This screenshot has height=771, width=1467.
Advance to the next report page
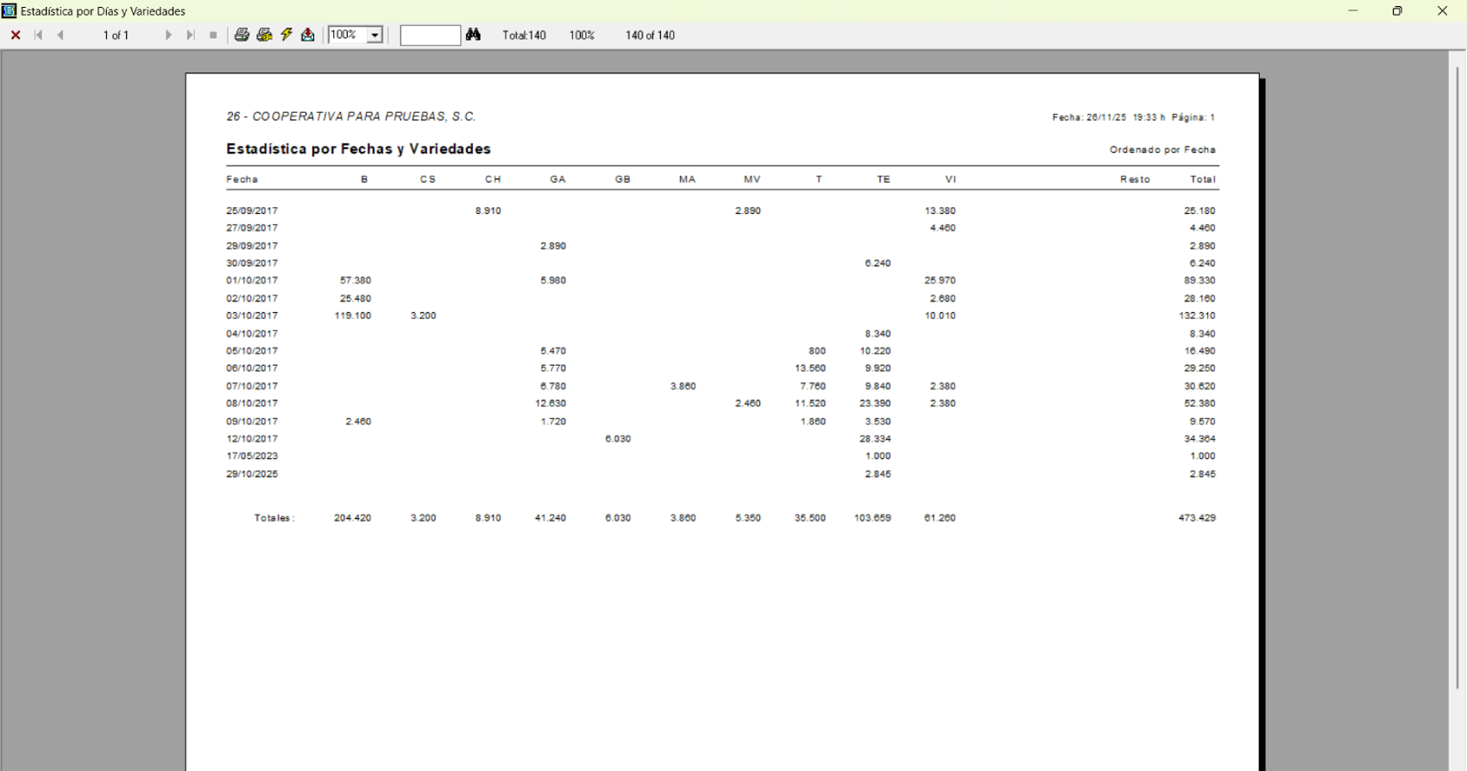(169, 35)
